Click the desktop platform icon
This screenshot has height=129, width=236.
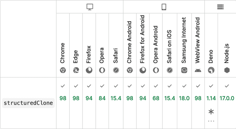(x=90, y=7)
